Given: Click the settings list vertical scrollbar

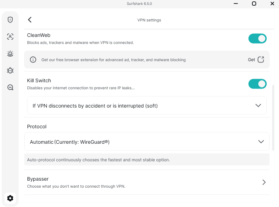Looking at the screenshot, I should [273, 118].
